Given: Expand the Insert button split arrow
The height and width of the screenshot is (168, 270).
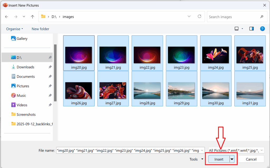Looking at the screenshot, I should tap(232, 159).
